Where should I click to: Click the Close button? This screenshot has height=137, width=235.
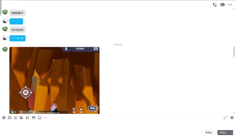[x=209, y=133]
